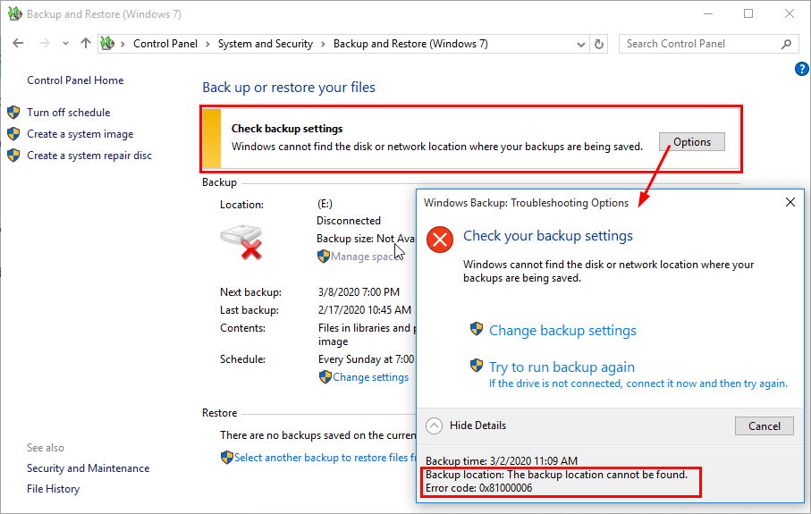The height and width of the screenshot is (514, 811).
Task: Click shield icon beside system repair disc
Action: pos(13,156)
